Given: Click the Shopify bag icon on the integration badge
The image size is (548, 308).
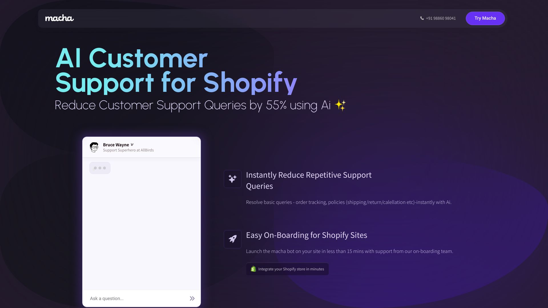Looking at the screenshot, I should [x=253, y=269].
